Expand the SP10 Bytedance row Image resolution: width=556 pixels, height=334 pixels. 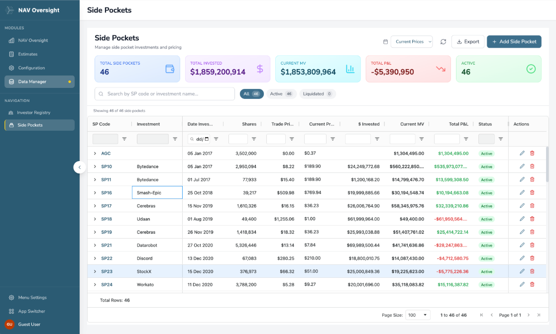(95, 167)
